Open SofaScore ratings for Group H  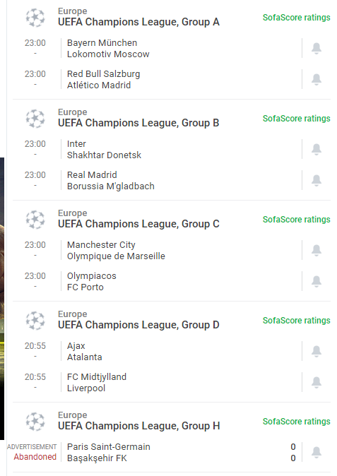[x=296, y=422]
